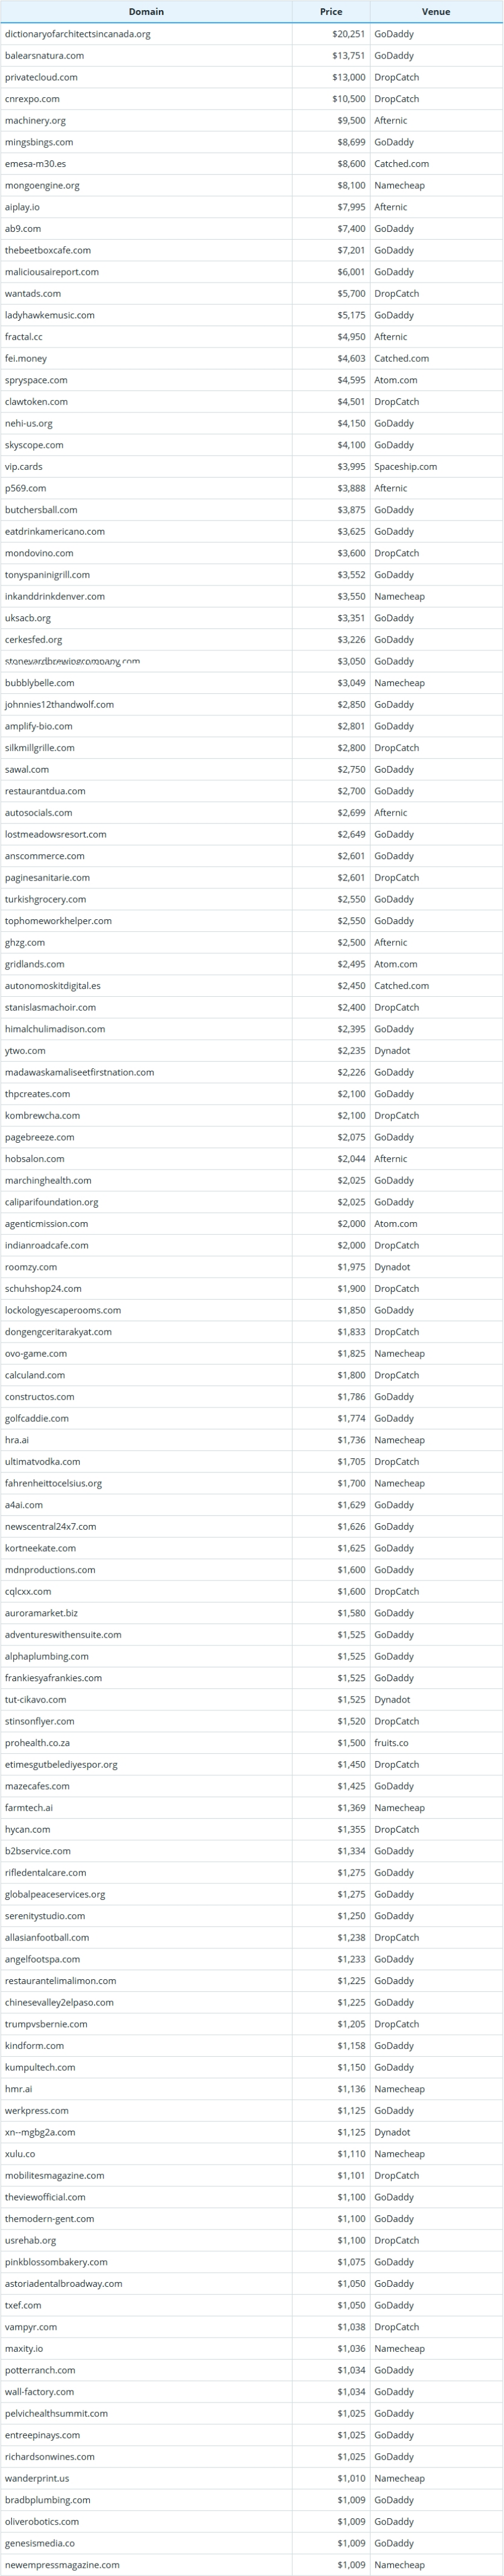This screenshot has height=2576, width=504.
Task: Click the vip.cards domain entry
Action: 24,466
